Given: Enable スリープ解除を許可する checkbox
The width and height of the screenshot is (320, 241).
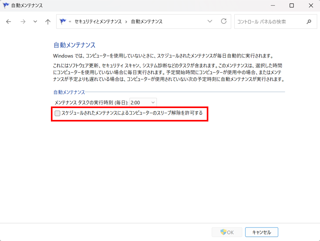Looking at the screenshot, I should pos(58,113).
